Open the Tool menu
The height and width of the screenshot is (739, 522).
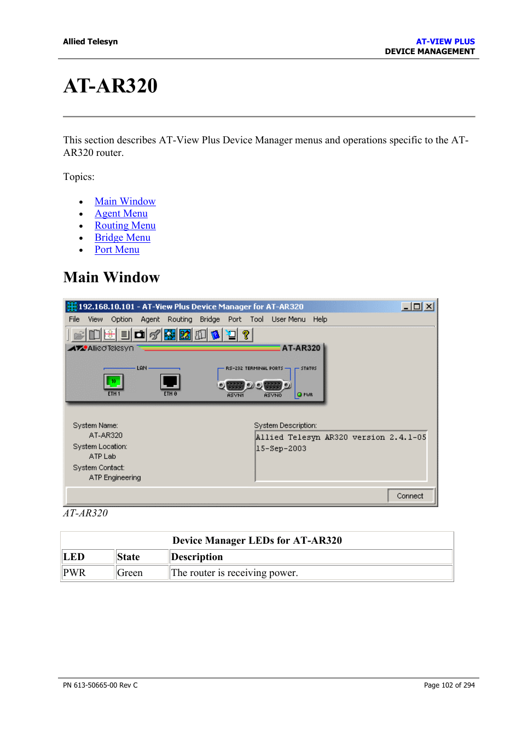pos(257,319)
